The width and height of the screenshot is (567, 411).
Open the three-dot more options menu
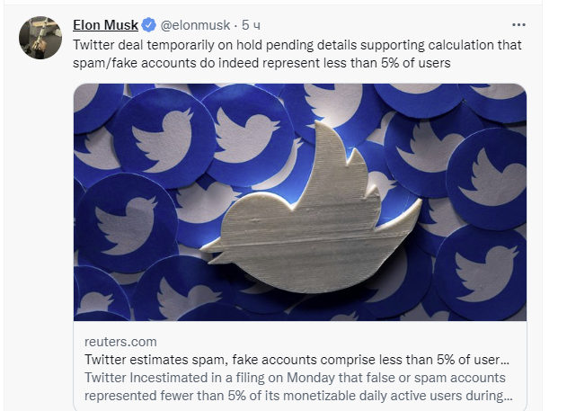click(518, 24)
